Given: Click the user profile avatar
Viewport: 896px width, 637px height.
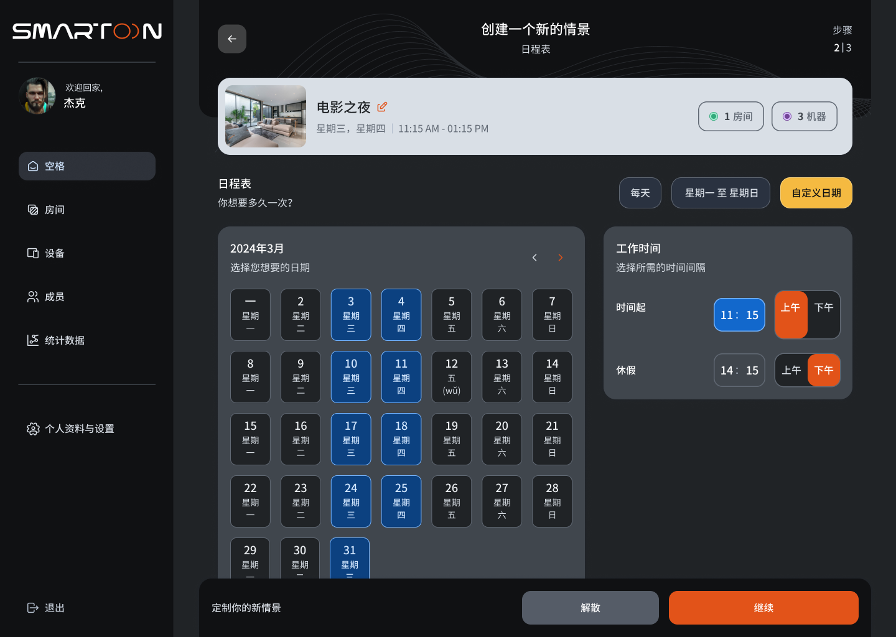Looking at the screenshot, I should coord(37,96).
